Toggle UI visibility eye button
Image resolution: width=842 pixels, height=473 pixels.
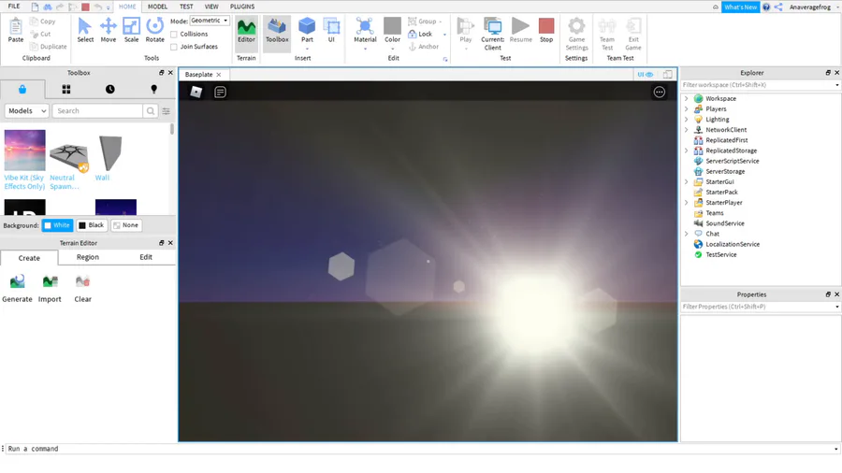click(x=645, y=75)
